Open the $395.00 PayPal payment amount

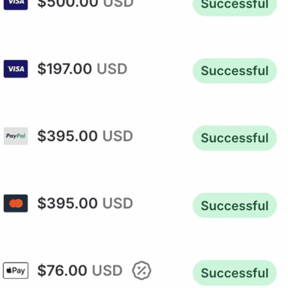tap(67, 136)
